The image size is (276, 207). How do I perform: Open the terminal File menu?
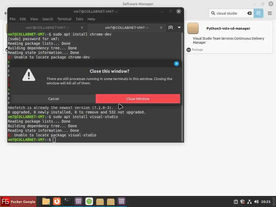[12, 19]
